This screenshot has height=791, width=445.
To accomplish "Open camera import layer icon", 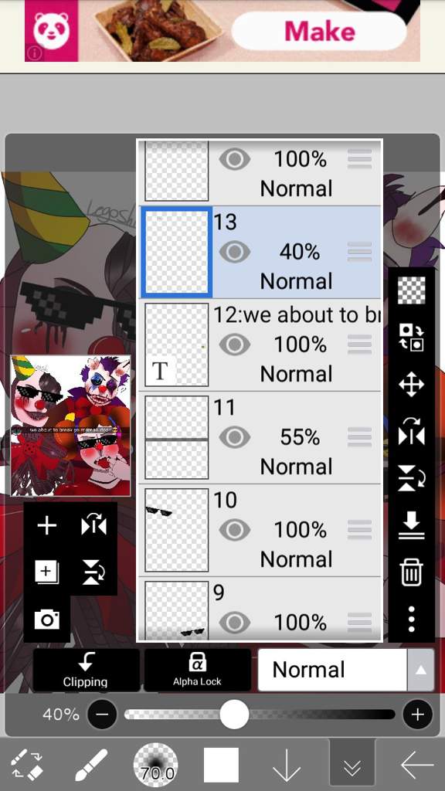I will click(x=47, y=619).
